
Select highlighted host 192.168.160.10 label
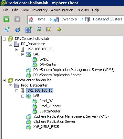tap(40, 90)
